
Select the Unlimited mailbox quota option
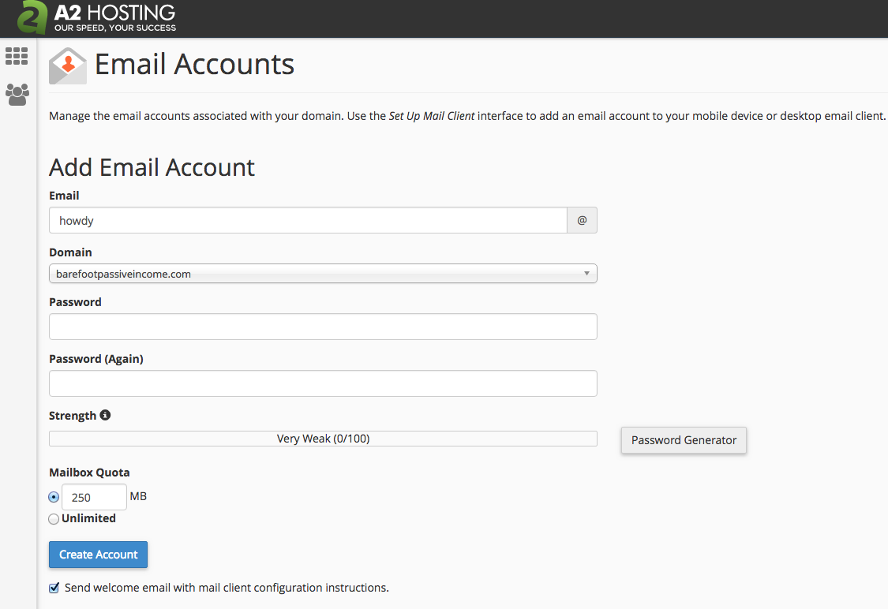[54, 519]
